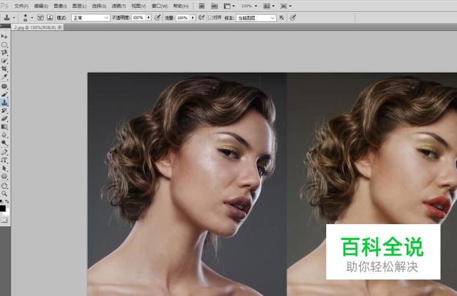This screenshot has height=296, width=457.
Task: Open the 图像(I) menu
Action: click(x=60, y=6)
